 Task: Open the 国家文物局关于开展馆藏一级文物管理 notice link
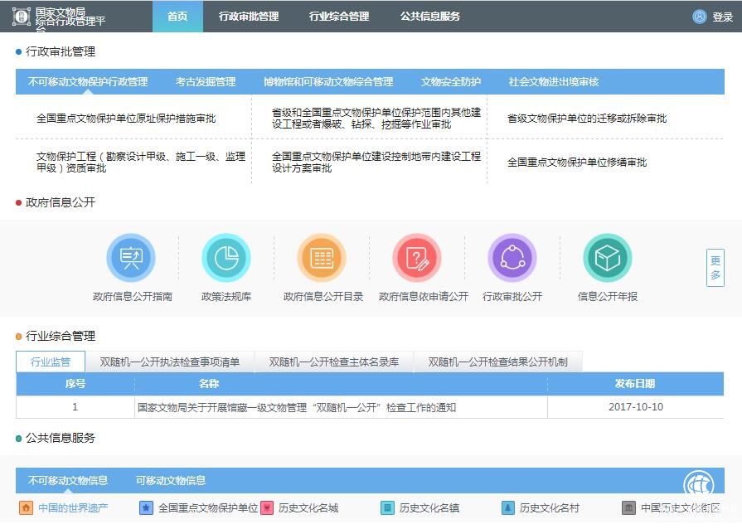(x=296, y=407)
